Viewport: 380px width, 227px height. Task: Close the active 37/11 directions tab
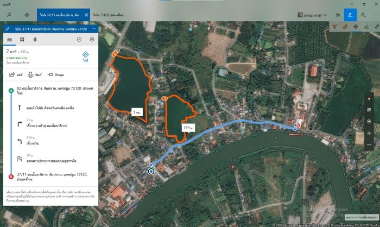tap(86, 15)
